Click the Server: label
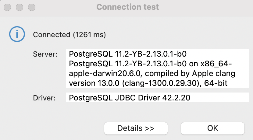 point(45,54)
